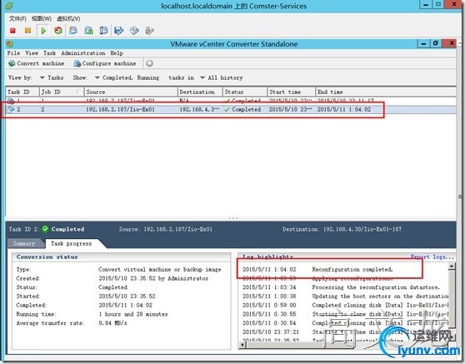The height and width of the screenshot is (364, 465).
Task: Open the Converter File menu
Action: (13, 53)
